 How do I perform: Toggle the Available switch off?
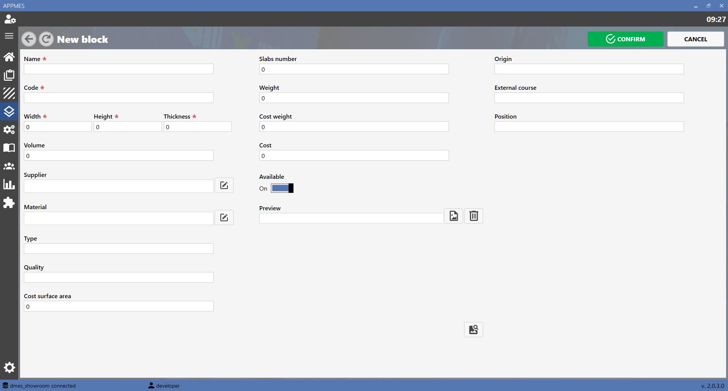282,188
